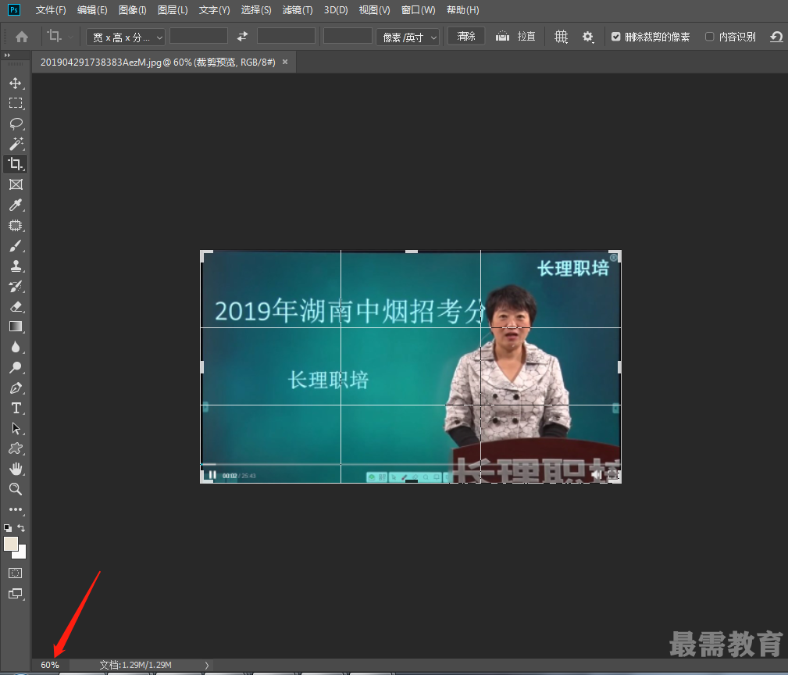Click the Straighten level icon
This screenshot has height=675, width=788.
point(502,37)
